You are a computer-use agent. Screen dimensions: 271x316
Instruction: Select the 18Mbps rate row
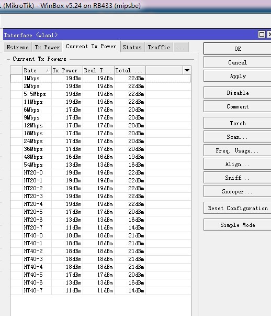[100, 133]
